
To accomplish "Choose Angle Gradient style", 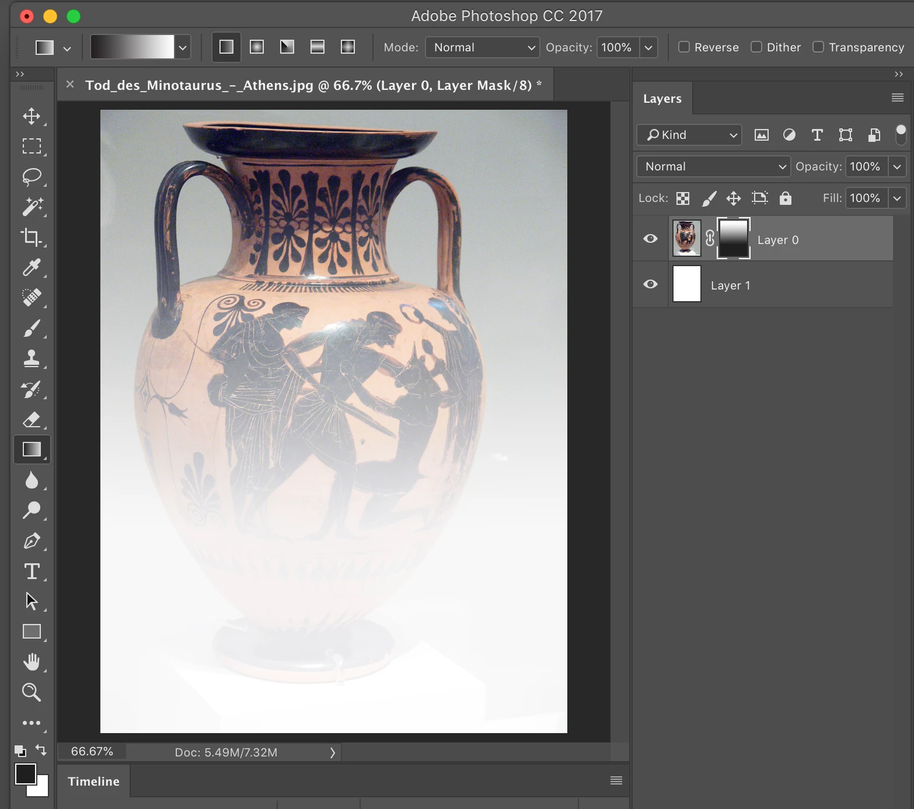I will click(x=287, y=47).
